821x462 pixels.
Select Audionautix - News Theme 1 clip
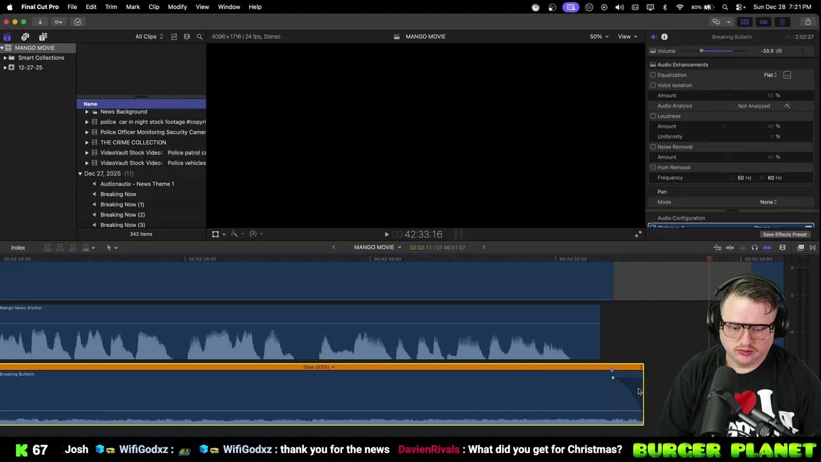(x=137, y=184)
